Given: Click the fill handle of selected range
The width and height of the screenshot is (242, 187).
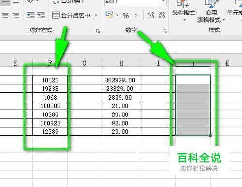Looking at the screenshot, I should point(210,135).
